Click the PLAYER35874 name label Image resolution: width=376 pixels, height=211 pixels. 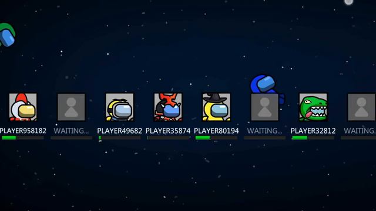pyautogui.click(x=168, y=131)
